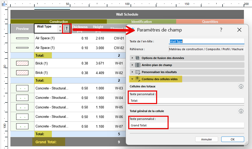Click preview thumbnail of CW-02 row
252x149 pixels.
click(x=22, y=48)
